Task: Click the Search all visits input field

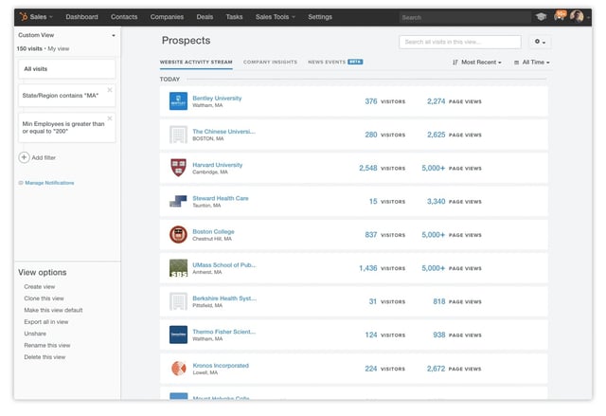Action: [x=460, y=42]
